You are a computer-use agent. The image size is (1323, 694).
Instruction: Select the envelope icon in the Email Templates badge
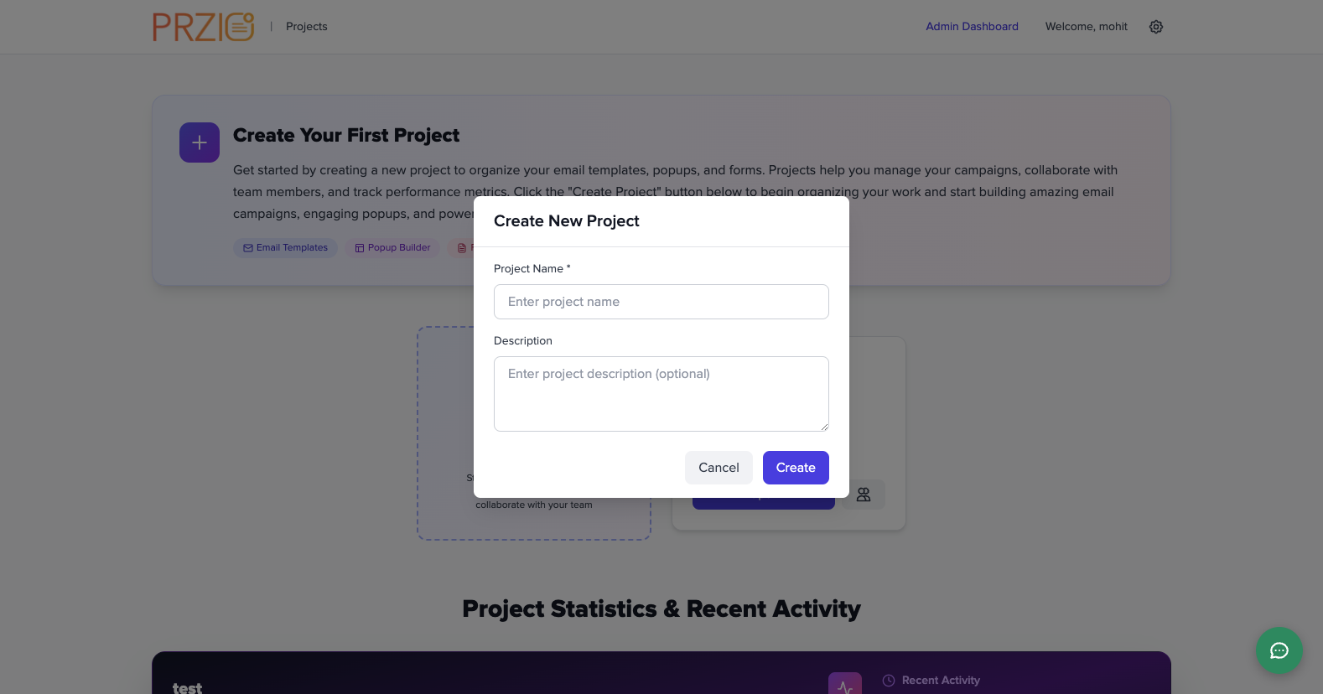tap(248, 247)
